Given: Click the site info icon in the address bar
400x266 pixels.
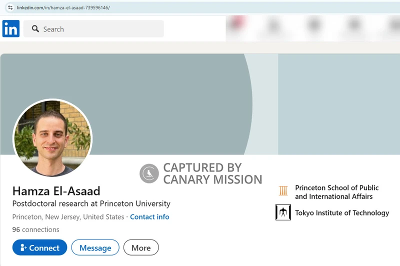Looking at the screenshot, I should tap(10, 7).
